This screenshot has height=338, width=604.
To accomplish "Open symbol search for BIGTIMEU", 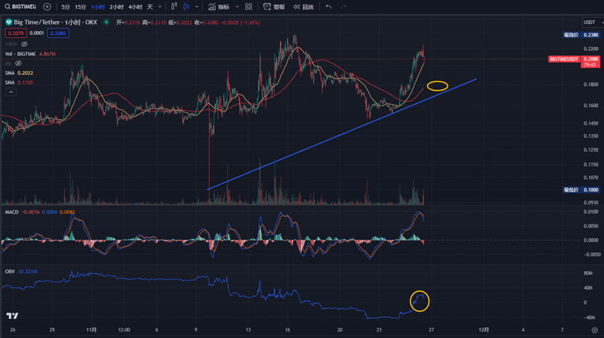I will (21, 7).
